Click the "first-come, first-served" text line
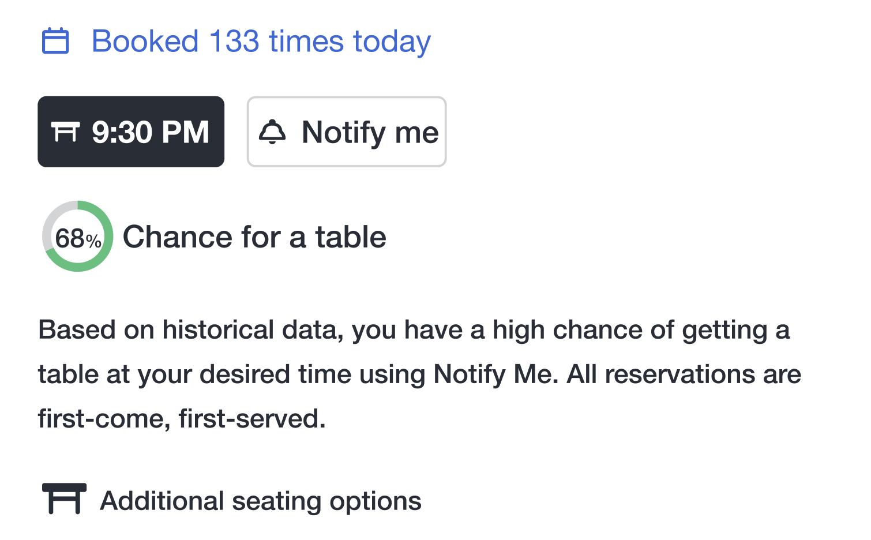 click(182, 419)
